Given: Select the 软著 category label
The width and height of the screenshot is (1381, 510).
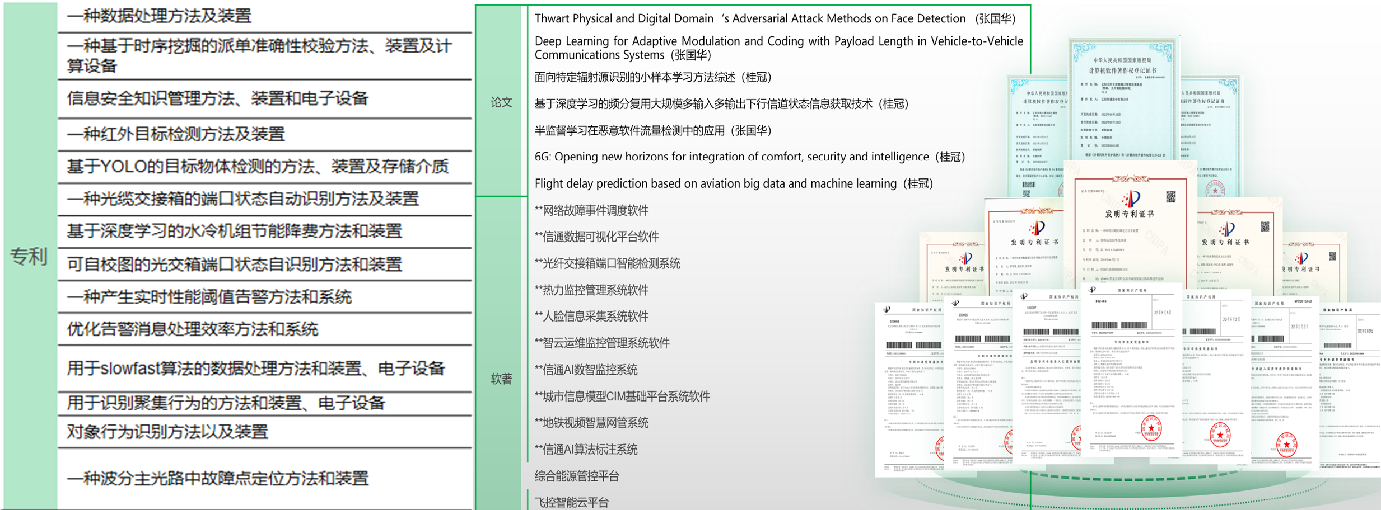Looking at the screenshot, I should pos(501,379).
